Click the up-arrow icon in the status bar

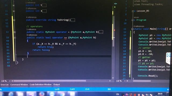coord(168,90)
